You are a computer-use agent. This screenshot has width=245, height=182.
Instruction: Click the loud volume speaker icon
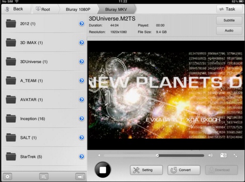coord(210,155)
